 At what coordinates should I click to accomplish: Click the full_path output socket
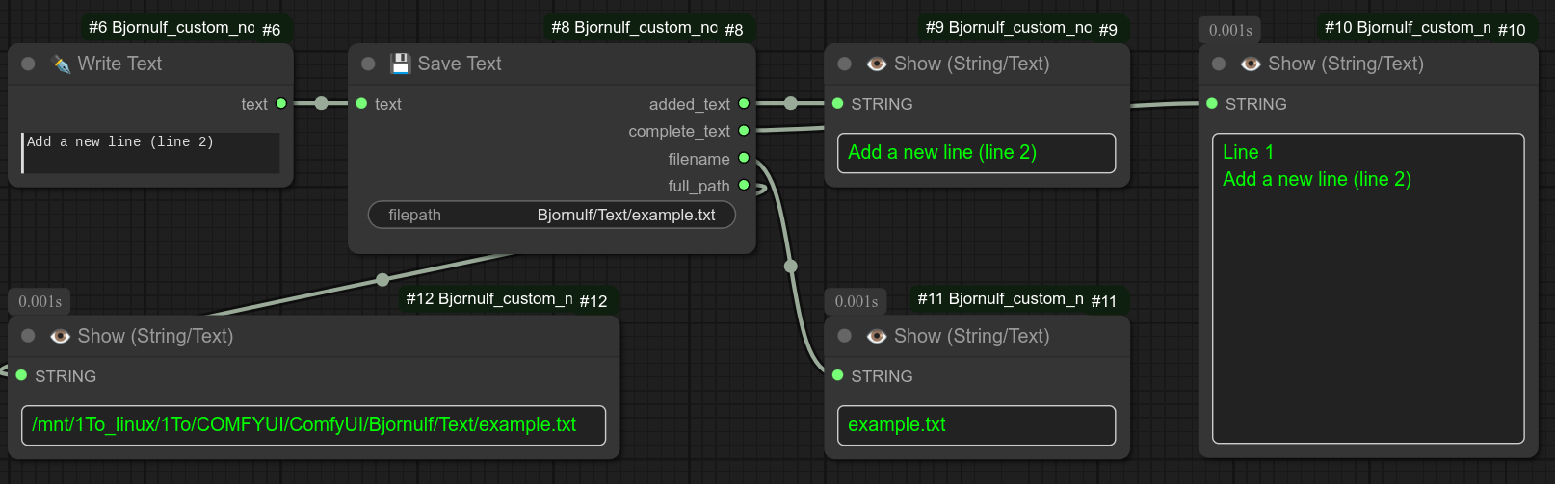pos(744,185)
